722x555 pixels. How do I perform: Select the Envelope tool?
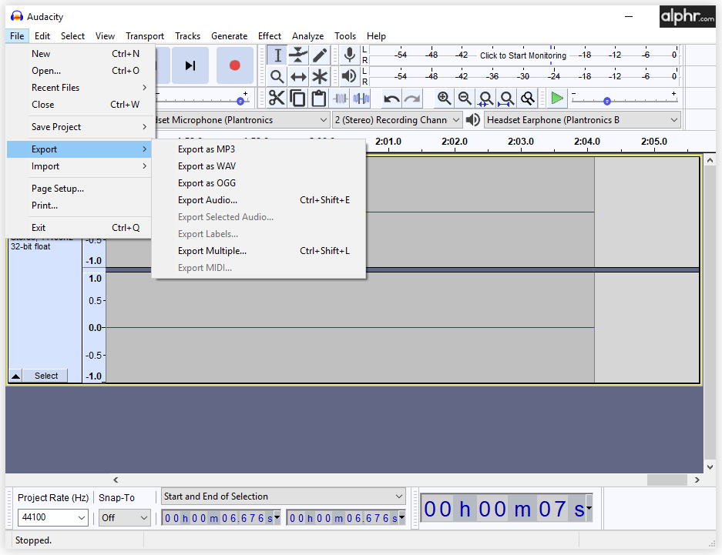(299, 55)
